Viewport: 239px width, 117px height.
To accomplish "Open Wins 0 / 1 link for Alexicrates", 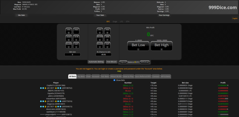I will click(x=128, y=109).
